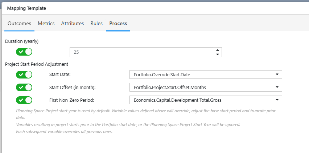Select the Rules tab

[x=96, y=24]
